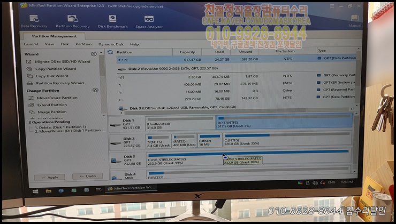Choose Extend Partition
The image size is (396, 224).
pos(52,105)
